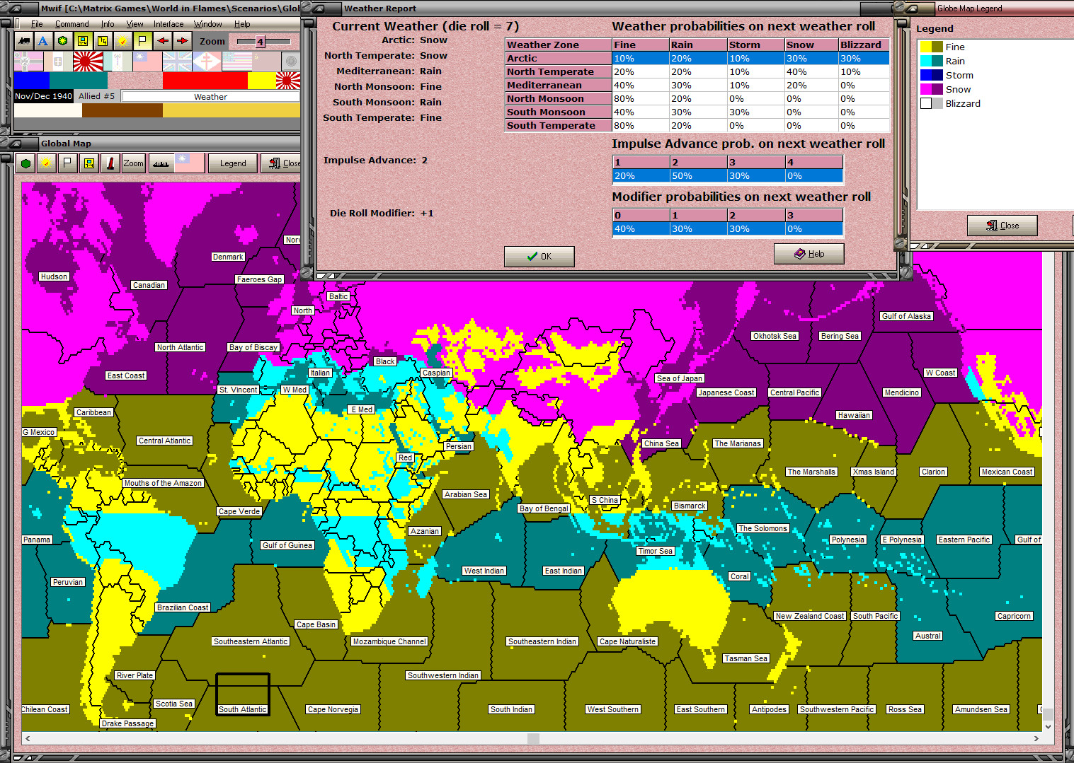Click the white flag icon in Global Map toolbar
Image resolution: width=1074 pixels, height=763 pixels.
click(x=67, y=163)
